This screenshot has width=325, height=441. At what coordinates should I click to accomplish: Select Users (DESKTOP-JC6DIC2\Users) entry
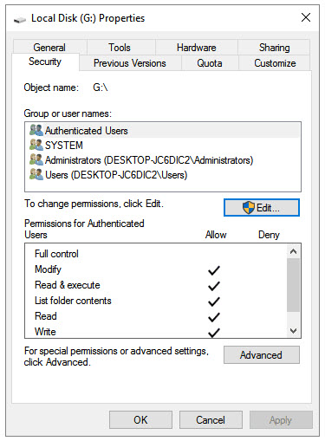pos(163,174)
